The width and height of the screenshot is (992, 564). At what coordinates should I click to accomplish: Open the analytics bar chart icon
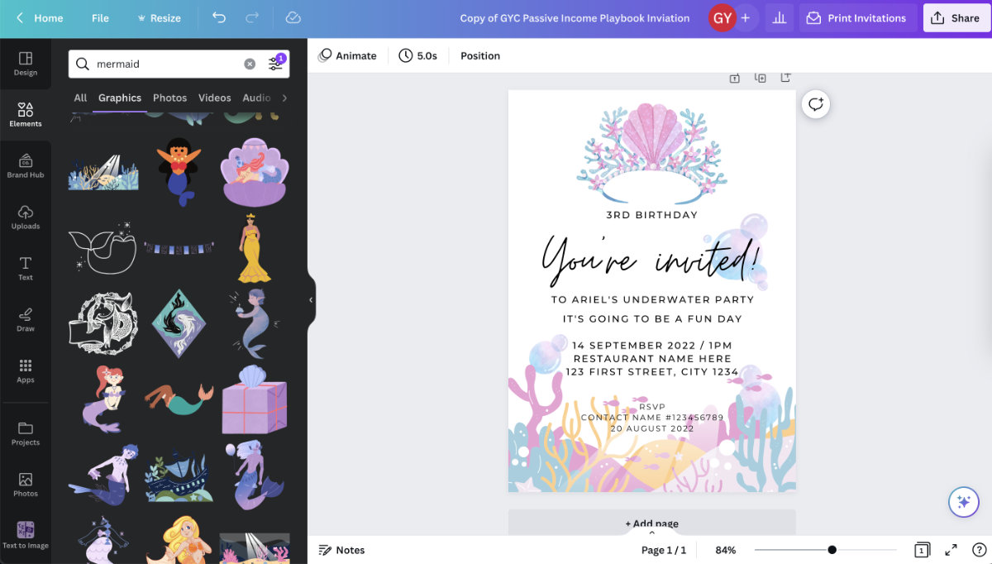778,17
